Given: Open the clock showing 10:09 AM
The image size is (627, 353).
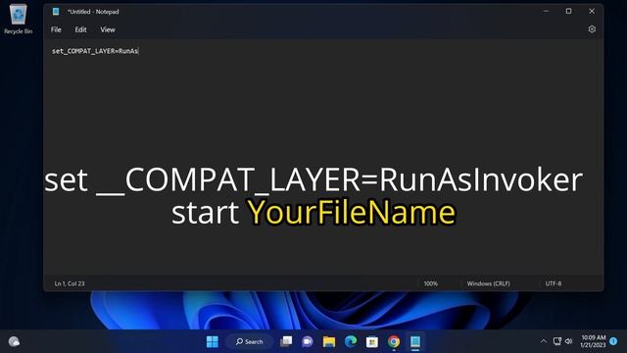Looking at the screenshot, I should click(x=593, y=341).
